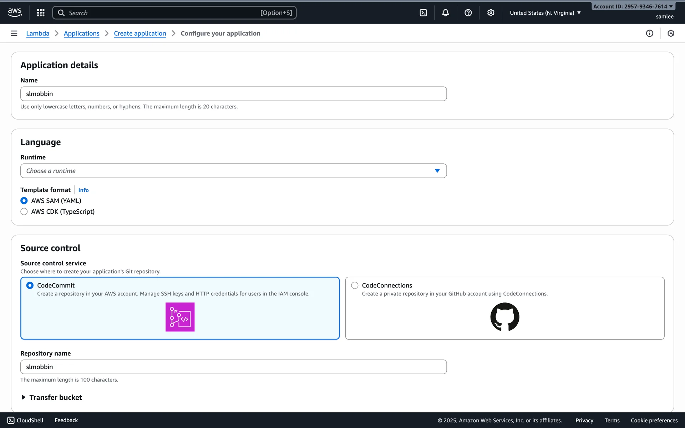Open the account settings gear
685x428 pixels.
[491, 12]
